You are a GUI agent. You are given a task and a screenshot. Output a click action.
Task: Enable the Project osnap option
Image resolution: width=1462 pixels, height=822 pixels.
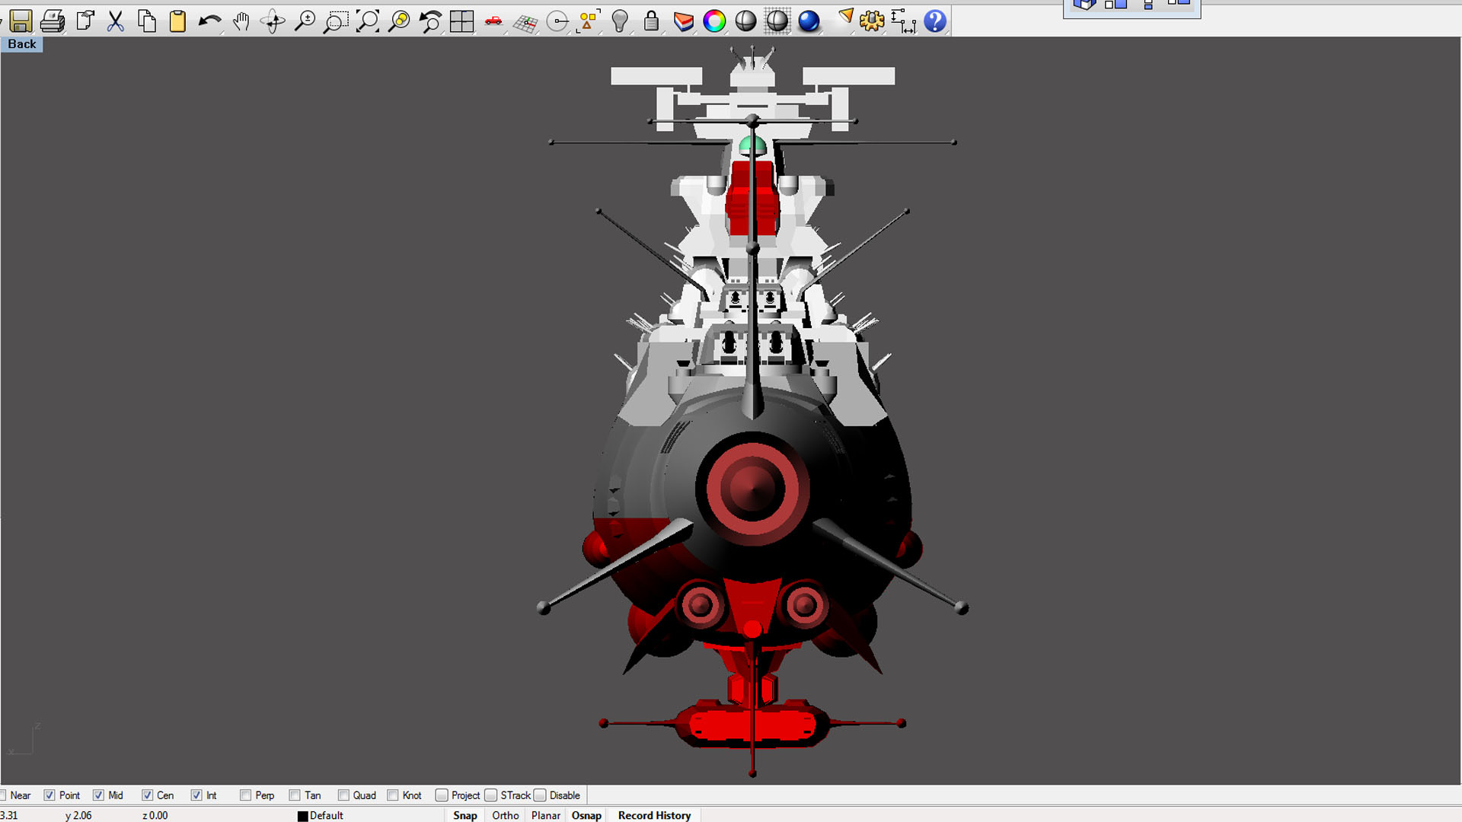pyautogui.click(x=442, y=795)
